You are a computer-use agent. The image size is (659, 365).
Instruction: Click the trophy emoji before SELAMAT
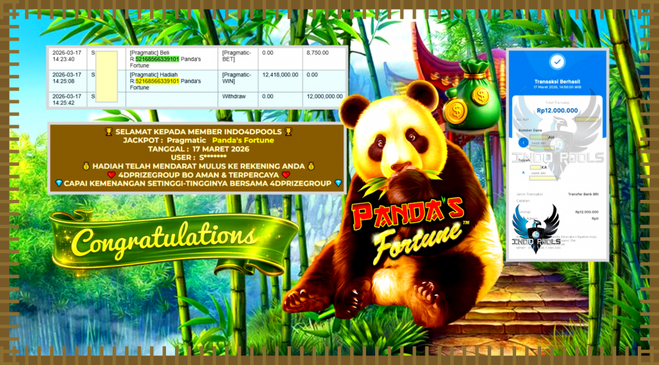tap(109, 132)
